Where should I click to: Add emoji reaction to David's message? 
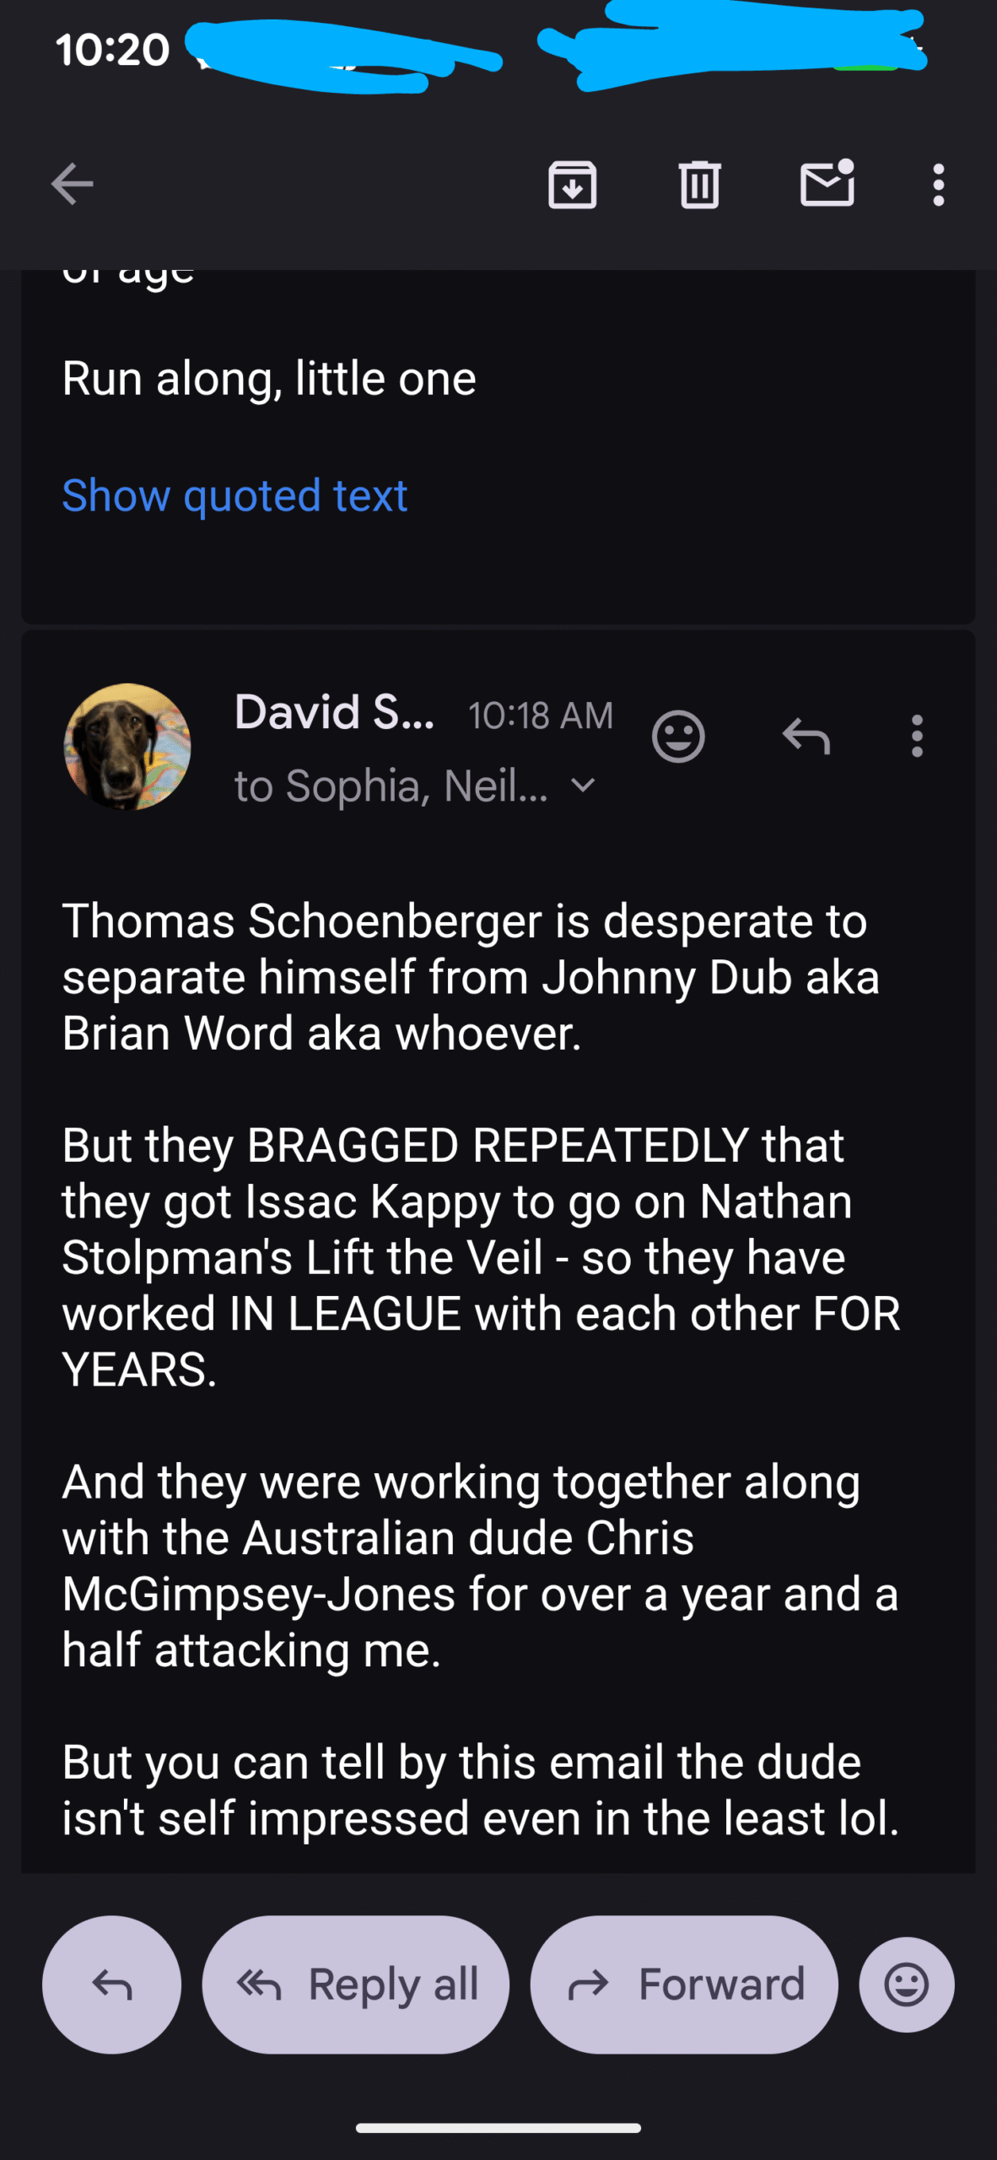678,737
